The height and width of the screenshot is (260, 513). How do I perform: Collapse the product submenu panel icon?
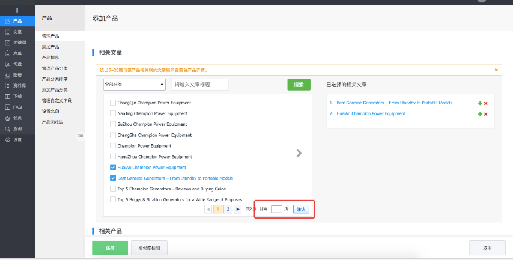click(x=80, y=136)
